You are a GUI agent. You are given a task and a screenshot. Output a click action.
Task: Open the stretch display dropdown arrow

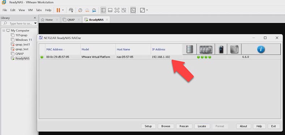[147, 10]
